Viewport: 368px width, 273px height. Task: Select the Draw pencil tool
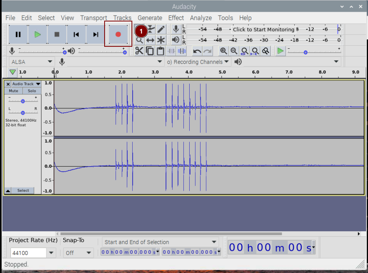tap(161, 29)
